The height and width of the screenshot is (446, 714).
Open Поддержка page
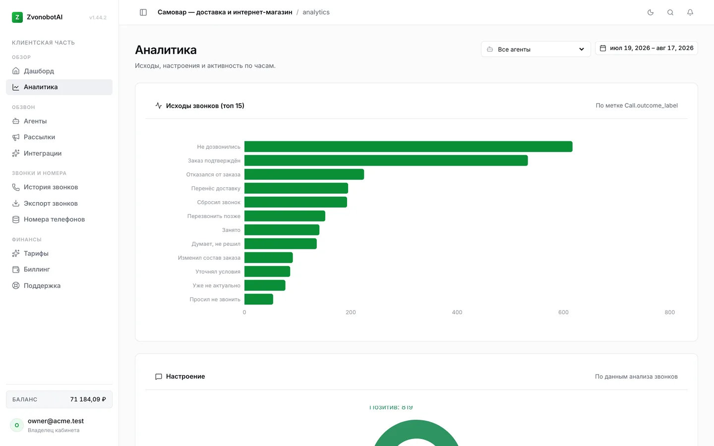(x=59, y=286)
